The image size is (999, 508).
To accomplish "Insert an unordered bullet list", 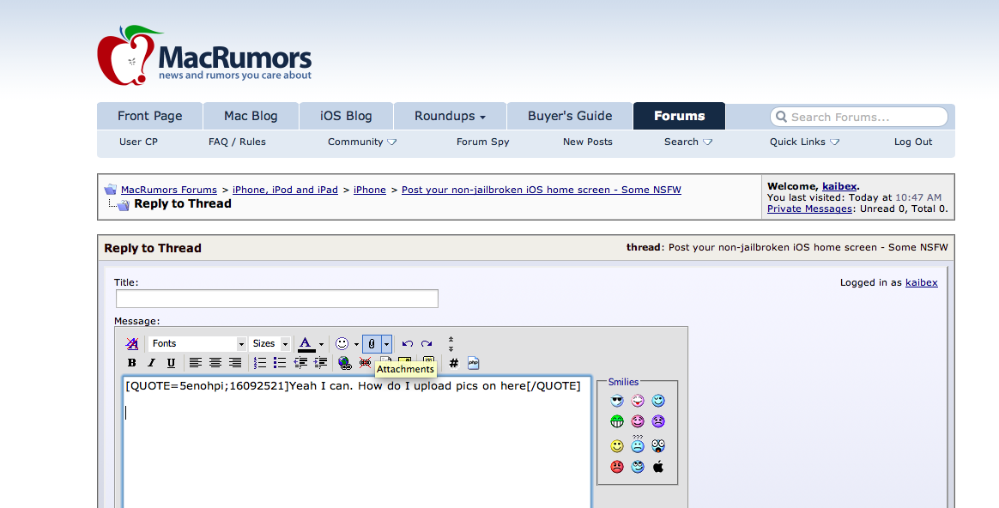I will pos(280,363).
